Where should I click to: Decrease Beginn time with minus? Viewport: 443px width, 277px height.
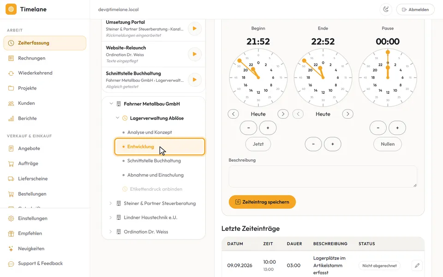[x=248, y=128]
